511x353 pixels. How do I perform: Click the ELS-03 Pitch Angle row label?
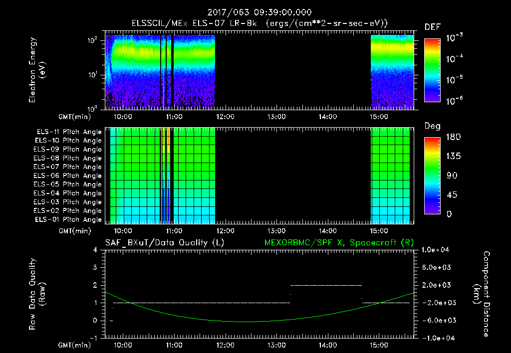(68, 202)
